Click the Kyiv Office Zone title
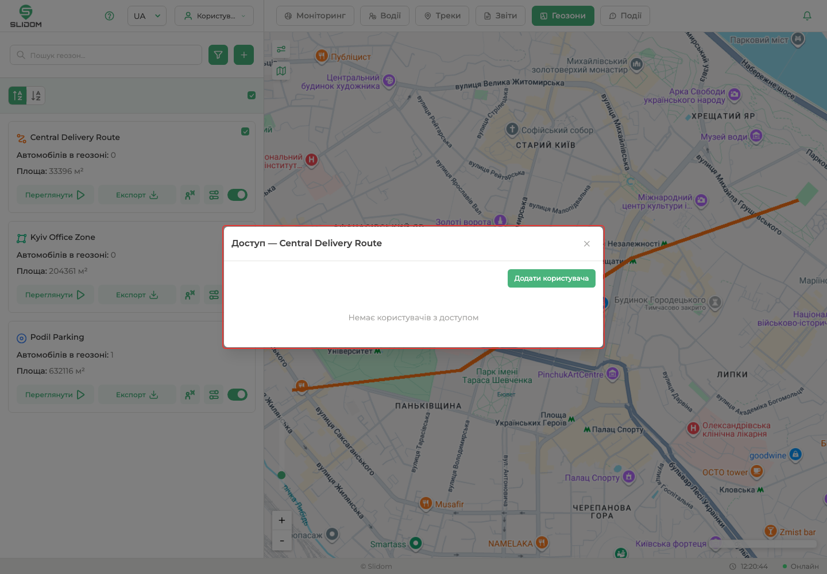827x574 pixels. tap(63, 237)
